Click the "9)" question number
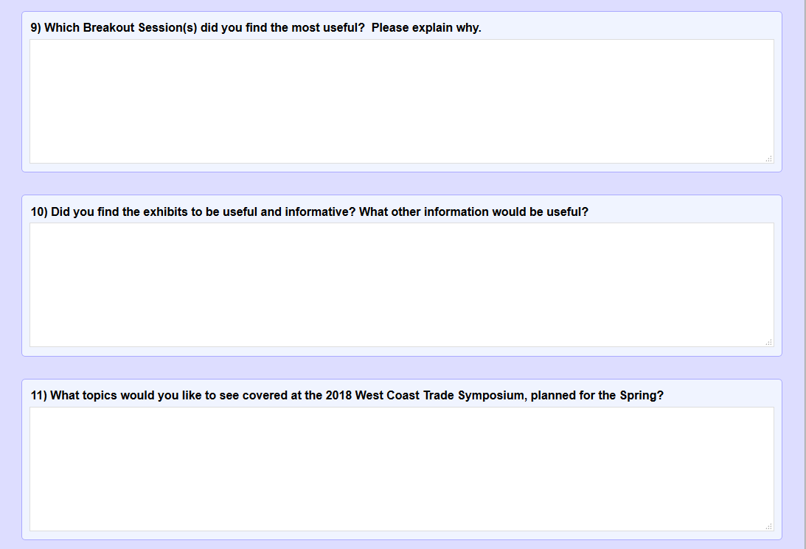This screenshot has width=806, height=549. coord(36,28)
